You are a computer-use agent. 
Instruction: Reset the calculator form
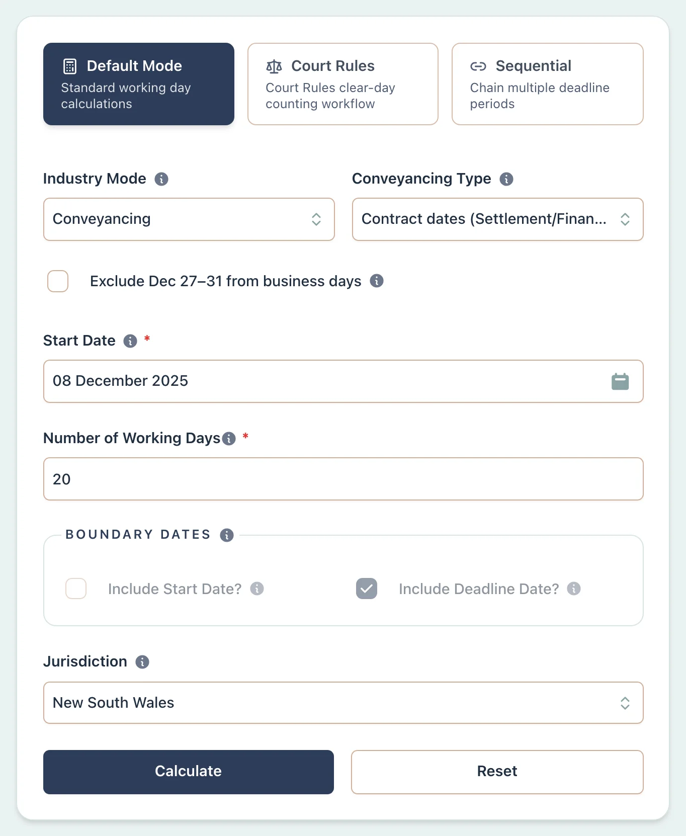[x=497, y=771]
